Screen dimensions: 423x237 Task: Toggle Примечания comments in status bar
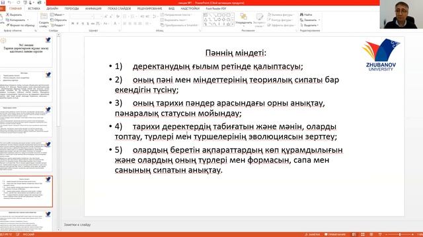[x=335, y=234]
